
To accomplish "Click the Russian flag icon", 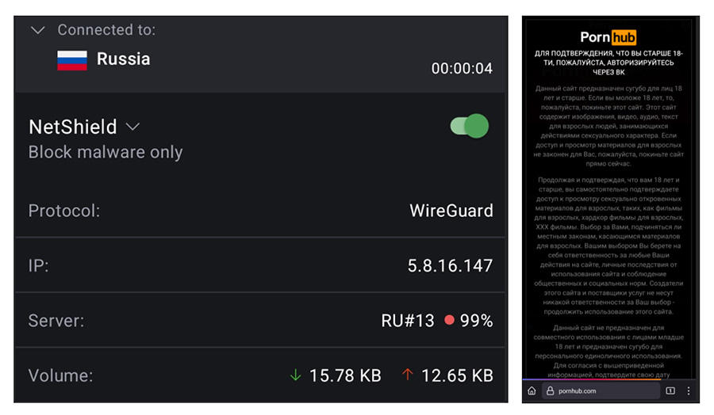I will [72, 60].
